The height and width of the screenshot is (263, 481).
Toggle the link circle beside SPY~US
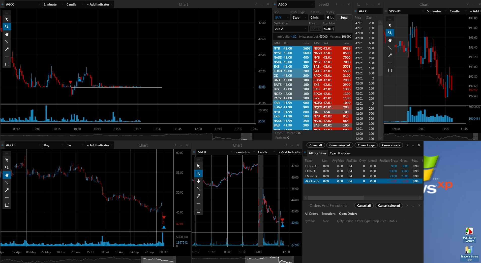(x=386, y=11)
